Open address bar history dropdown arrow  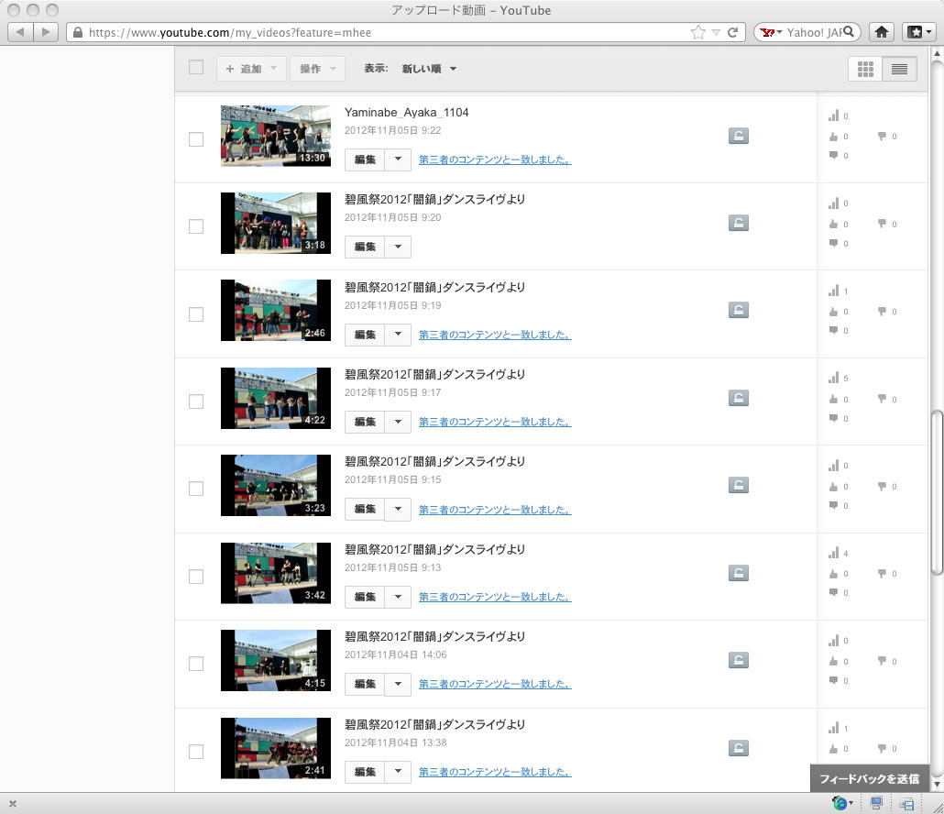[x=716, y=32]
